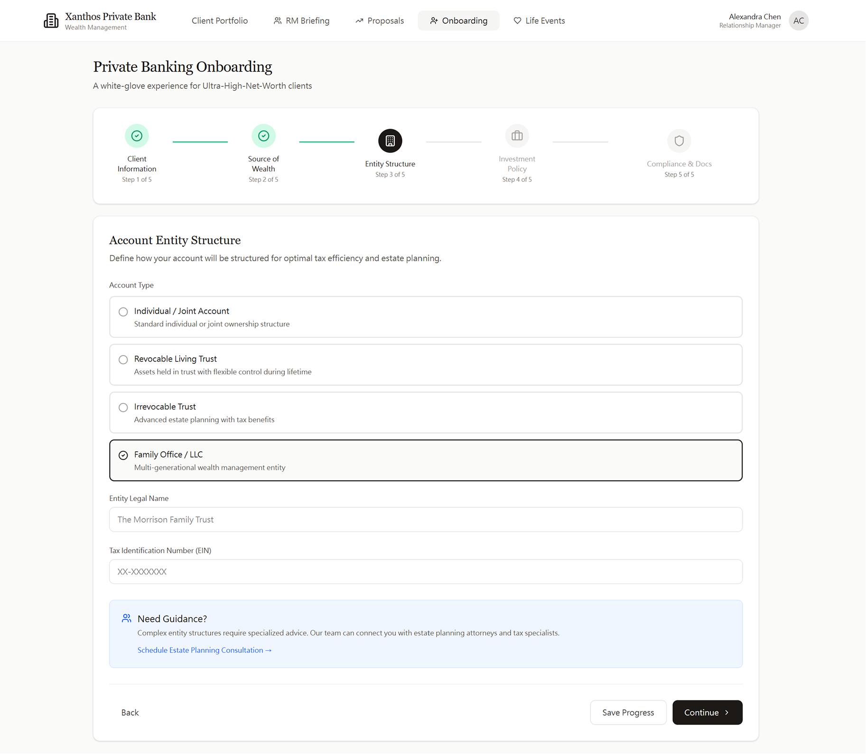Viewport: 866px width, 754px height.
Task: Select the Individual / Joint Account option
Action: point(123,312)
